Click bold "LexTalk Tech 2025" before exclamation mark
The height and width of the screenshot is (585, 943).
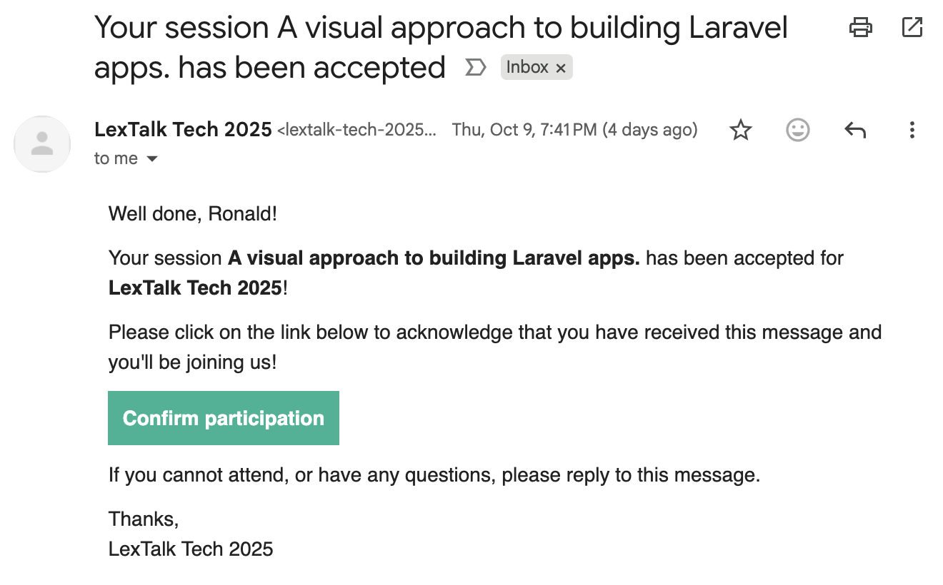click(x=195, y=288)
